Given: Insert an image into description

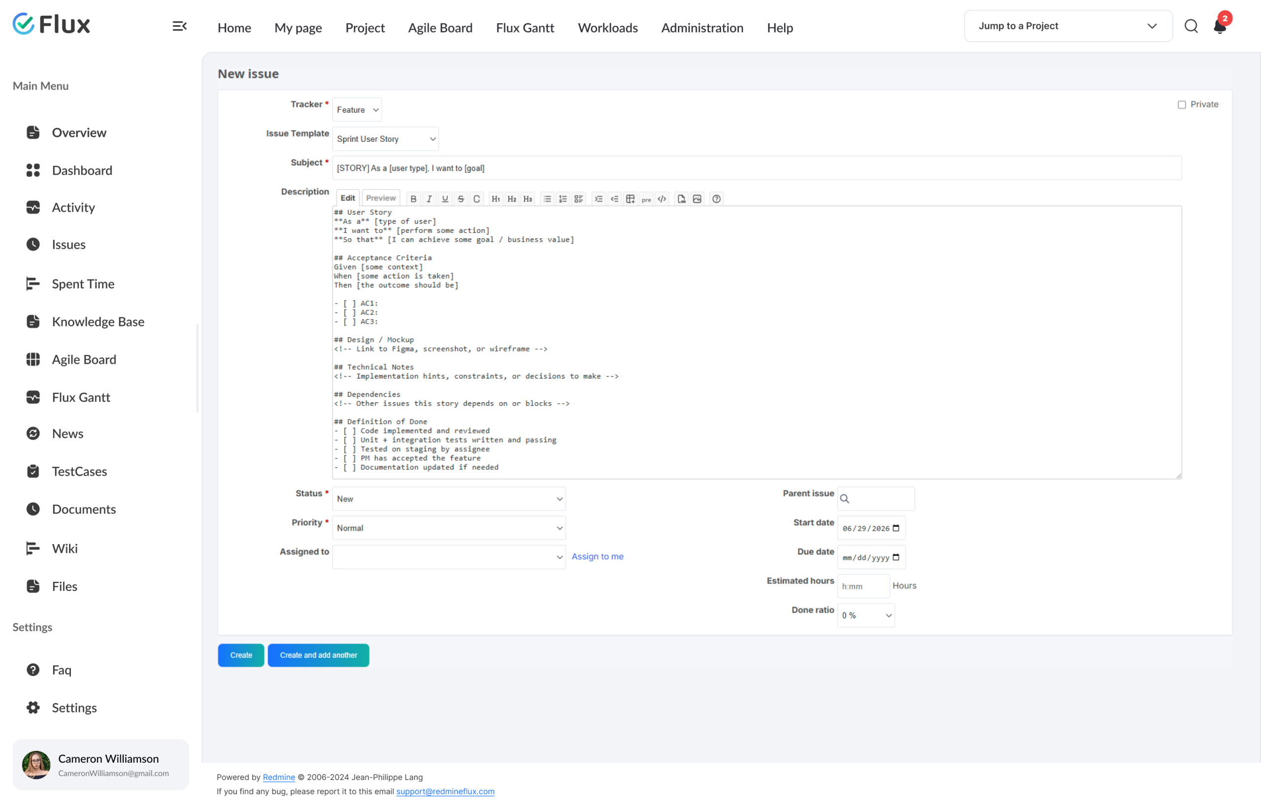Looking at the screenshot, I should 697,199.
